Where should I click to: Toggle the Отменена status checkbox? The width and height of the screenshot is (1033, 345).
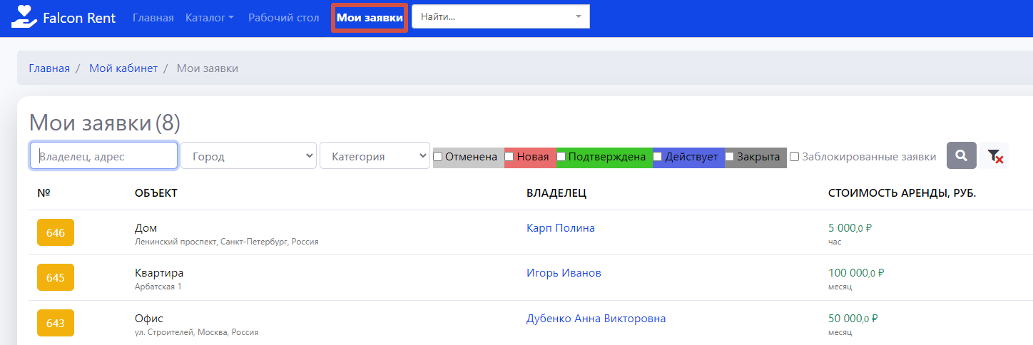[x=438, y=156]
